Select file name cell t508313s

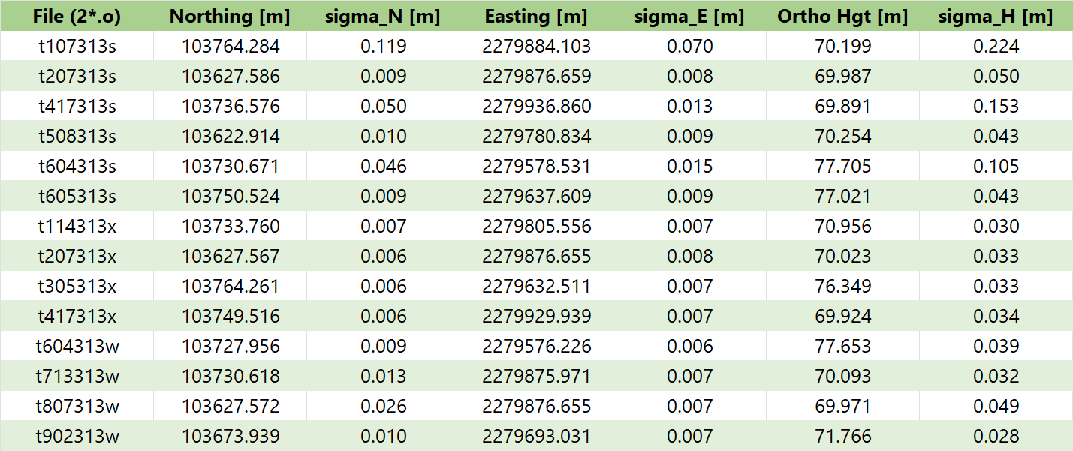point(77,137)
